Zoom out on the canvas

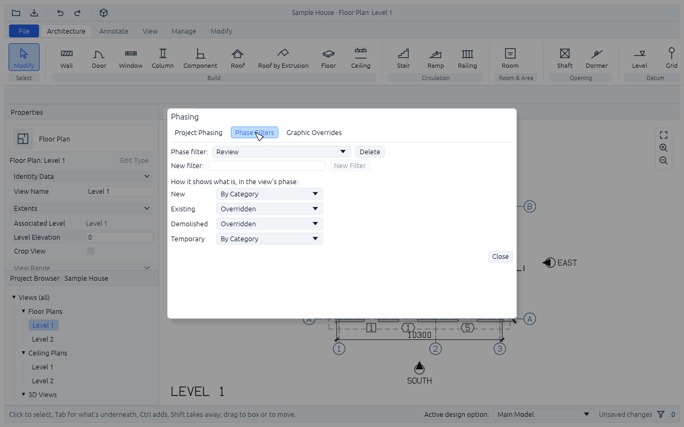(664, 161)
